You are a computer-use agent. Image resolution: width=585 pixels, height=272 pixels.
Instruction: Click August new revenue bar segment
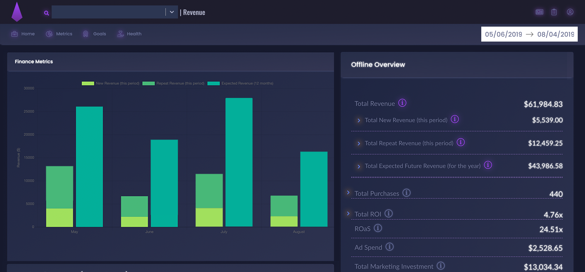coord(284,222)
